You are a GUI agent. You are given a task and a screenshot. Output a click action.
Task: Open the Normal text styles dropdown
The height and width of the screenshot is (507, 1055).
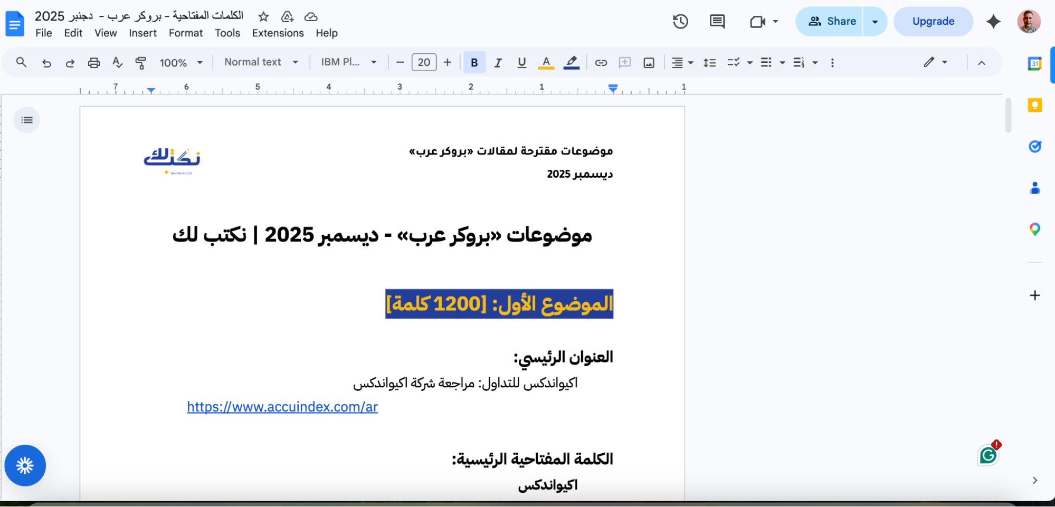pos(261,62)
